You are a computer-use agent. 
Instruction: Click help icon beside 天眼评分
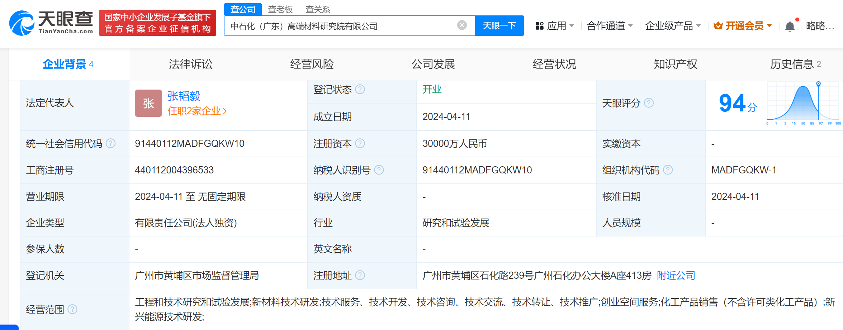(x=649, y=103)
